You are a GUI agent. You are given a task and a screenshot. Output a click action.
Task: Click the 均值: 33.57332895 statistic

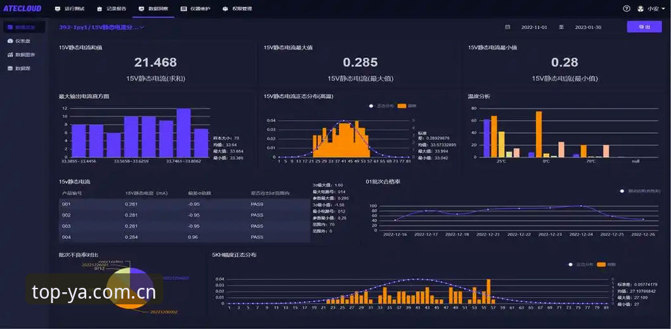click(438, 145)
